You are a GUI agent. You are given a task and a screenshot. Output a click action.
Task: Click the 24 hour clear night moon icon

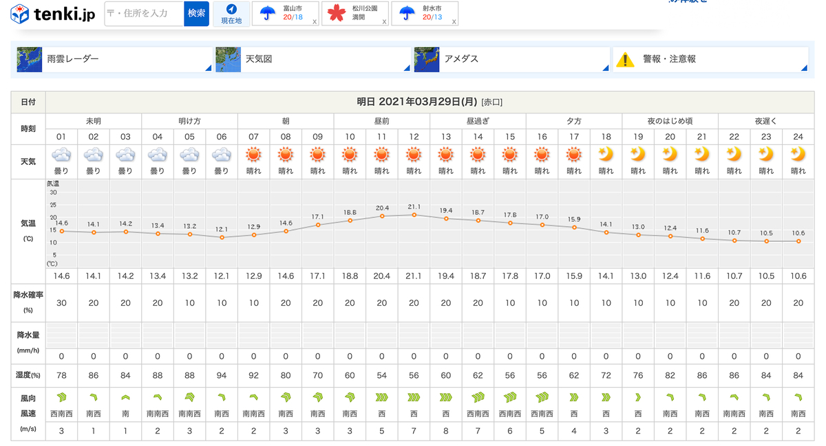798,154
